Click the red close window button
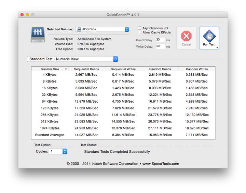 [x=22, y=15]
